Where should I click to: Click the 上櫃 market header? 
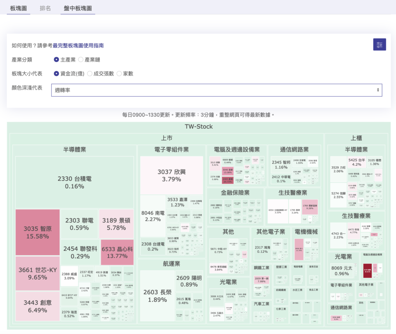[356, 138]
